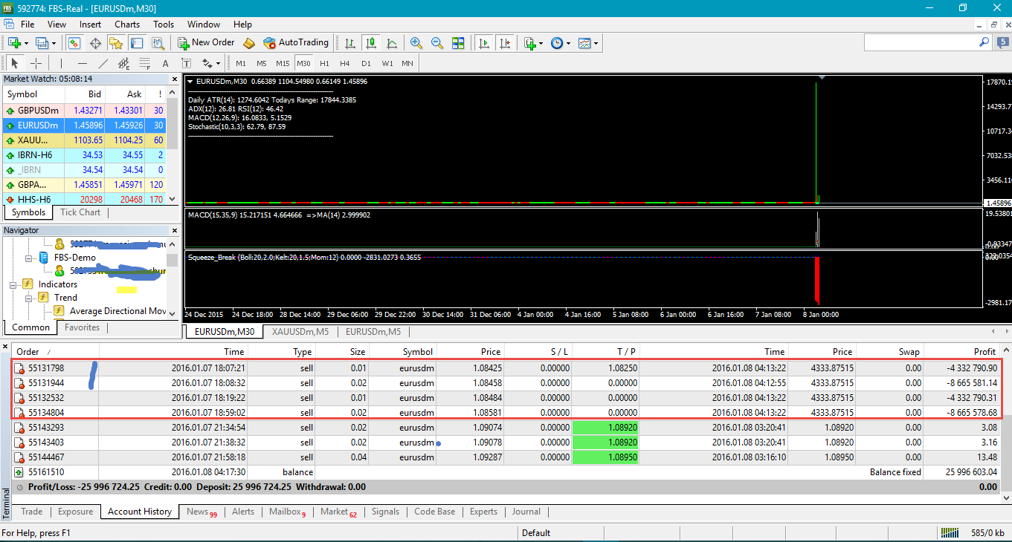Open the Strategy Tester magnifier icon
The width and height of the screenshot is (1012, 542).
click(x=158, y=43)
